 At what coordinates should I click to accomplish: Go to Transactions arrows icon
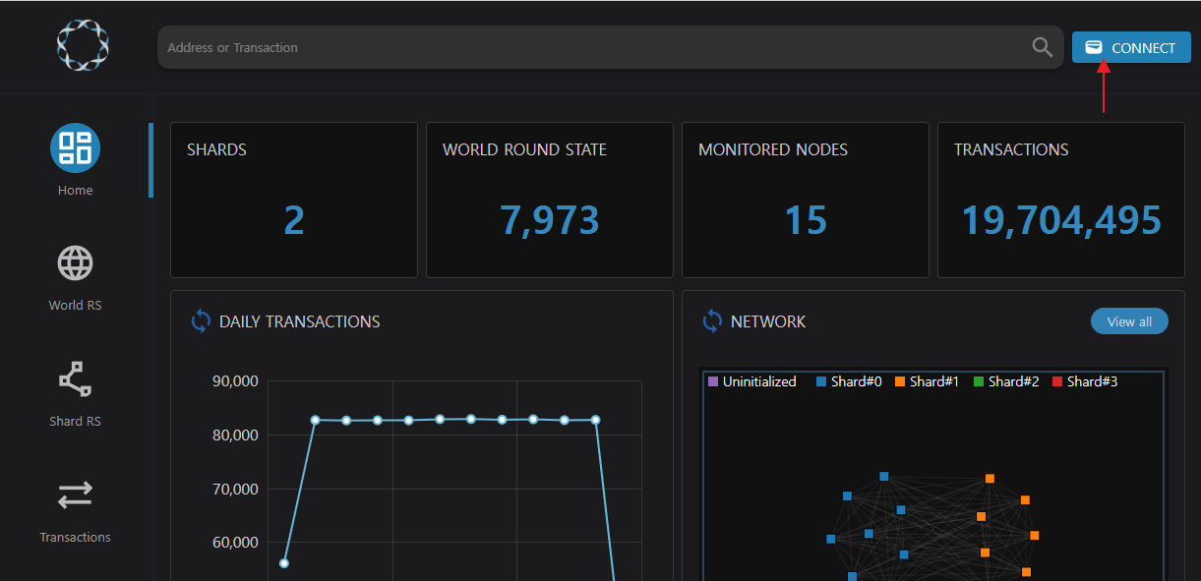coord(76,495)
